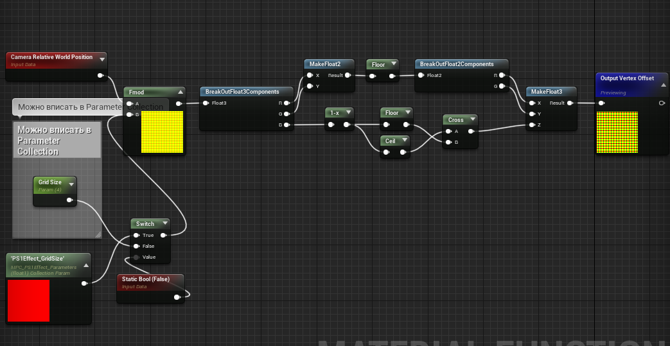The height and width of the screenshot is (346, 670).
Task: Select the True input pin on Switch
Action: tap(136, 236)
